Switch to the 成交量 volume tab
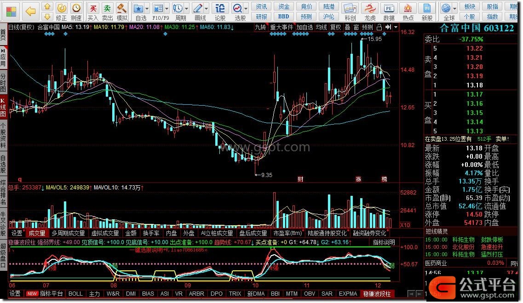523x303 pixels. pos(37,233)
